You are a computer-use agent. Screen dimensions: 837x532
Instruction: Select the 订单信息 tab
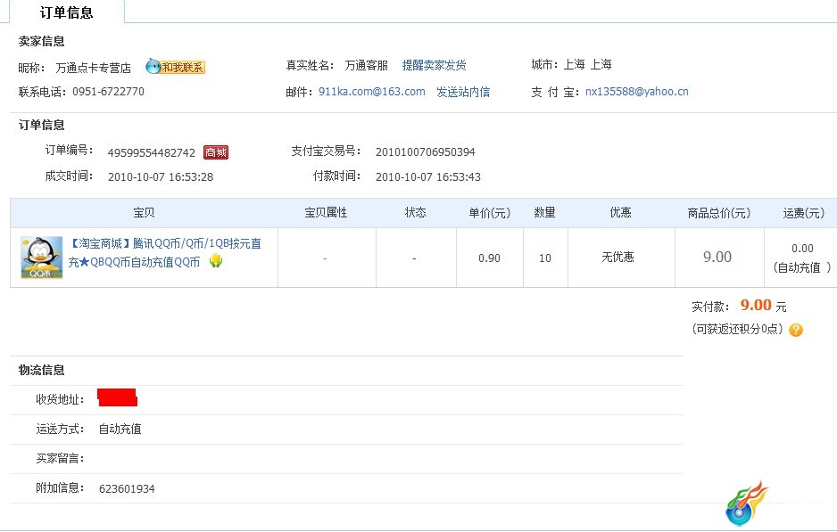67,12
